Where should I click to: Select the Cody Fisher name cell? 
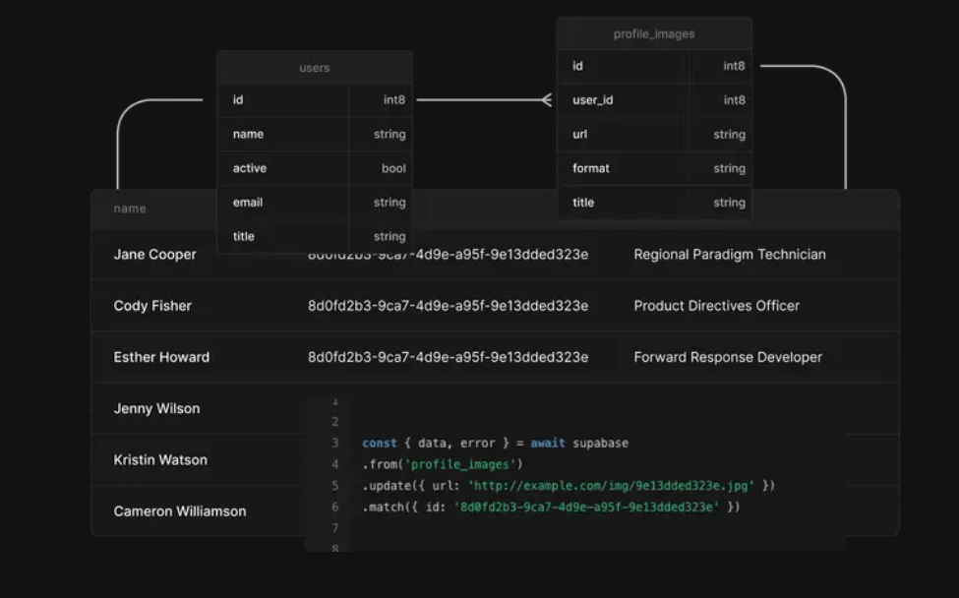pyautogui.click(x=152, y=306)
